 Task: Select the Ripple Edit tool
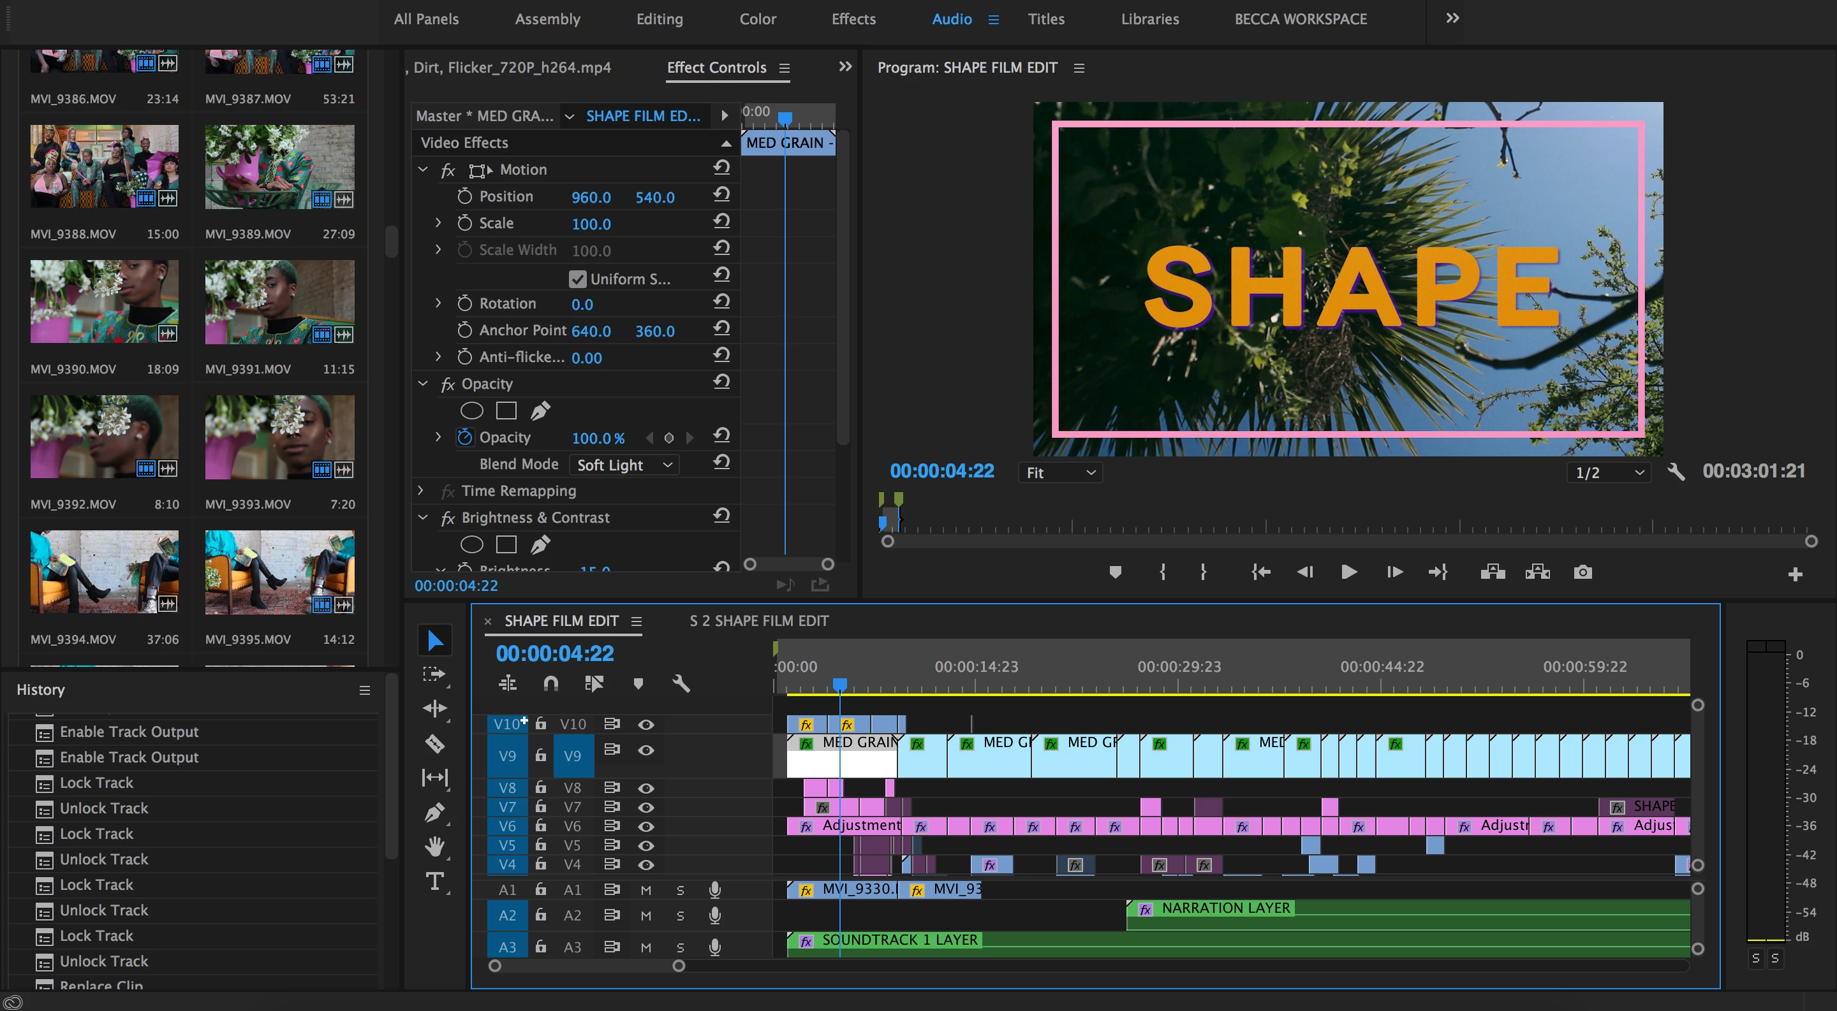[434, 708]
